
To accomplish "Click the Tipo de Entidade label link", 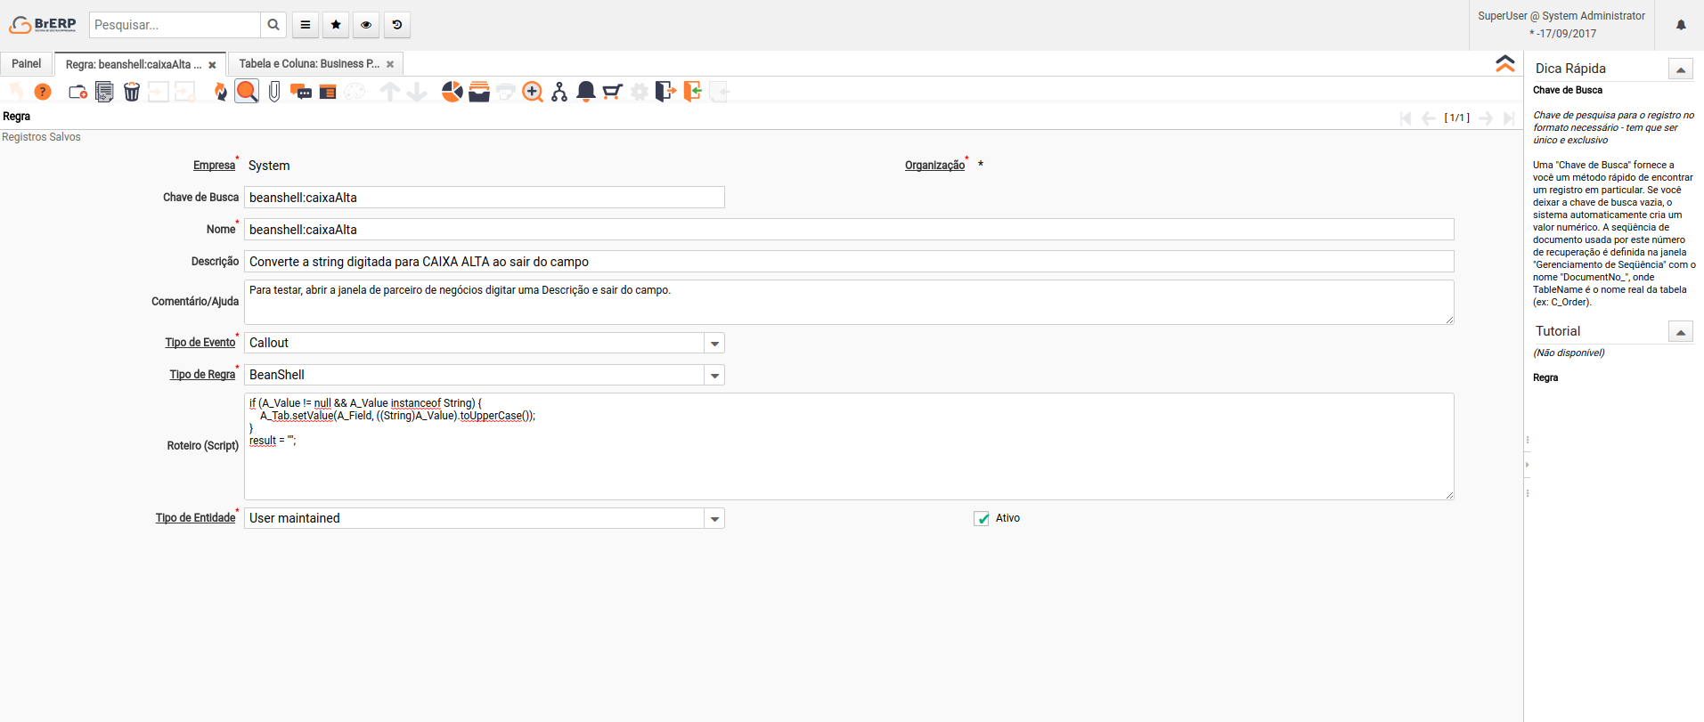I will (196, 518).
